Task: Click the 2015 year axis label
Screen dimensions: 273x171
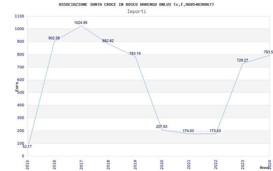Action: click(x=28, y=165)
